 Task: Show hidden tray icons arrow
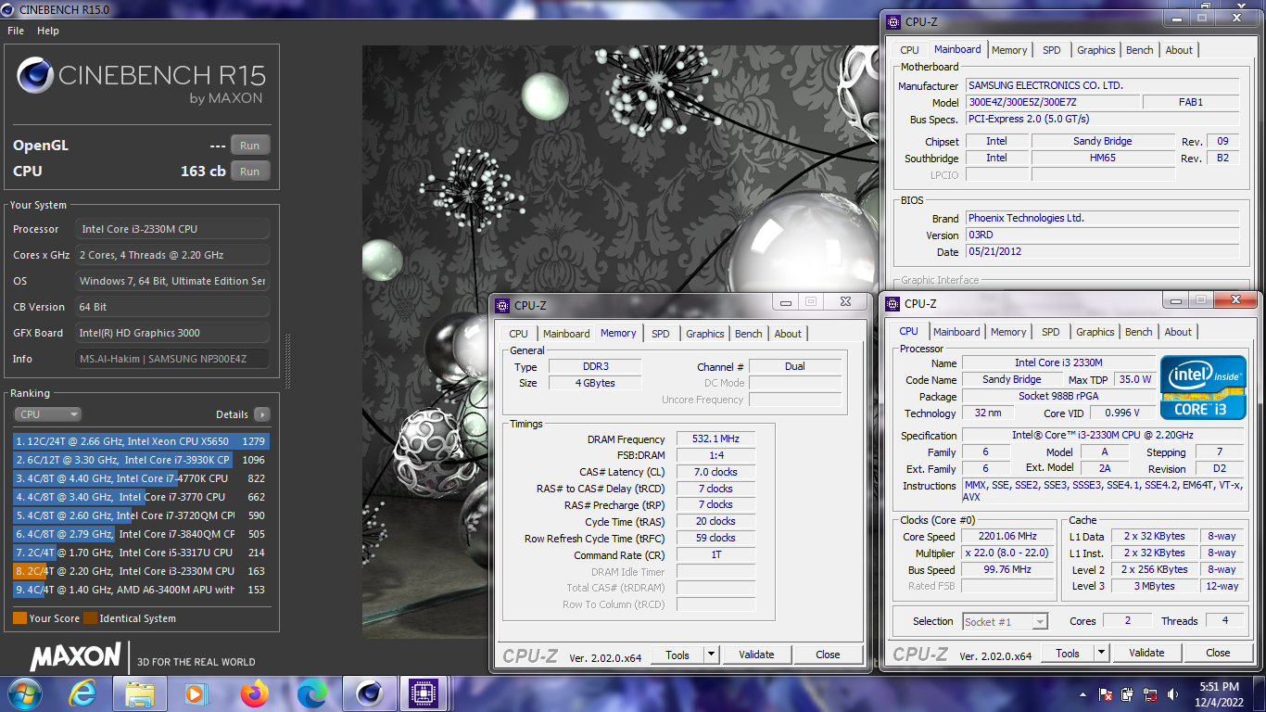pos(1082,694)
